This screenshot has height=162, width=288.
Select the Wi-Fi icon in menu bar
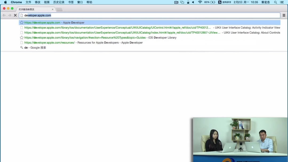(x=200, y=2)
